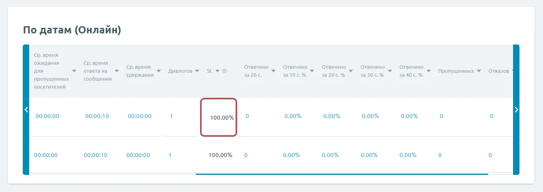Sort by Отвечено за 20 с. arrow
543x192 pixels.
(273, 71)
